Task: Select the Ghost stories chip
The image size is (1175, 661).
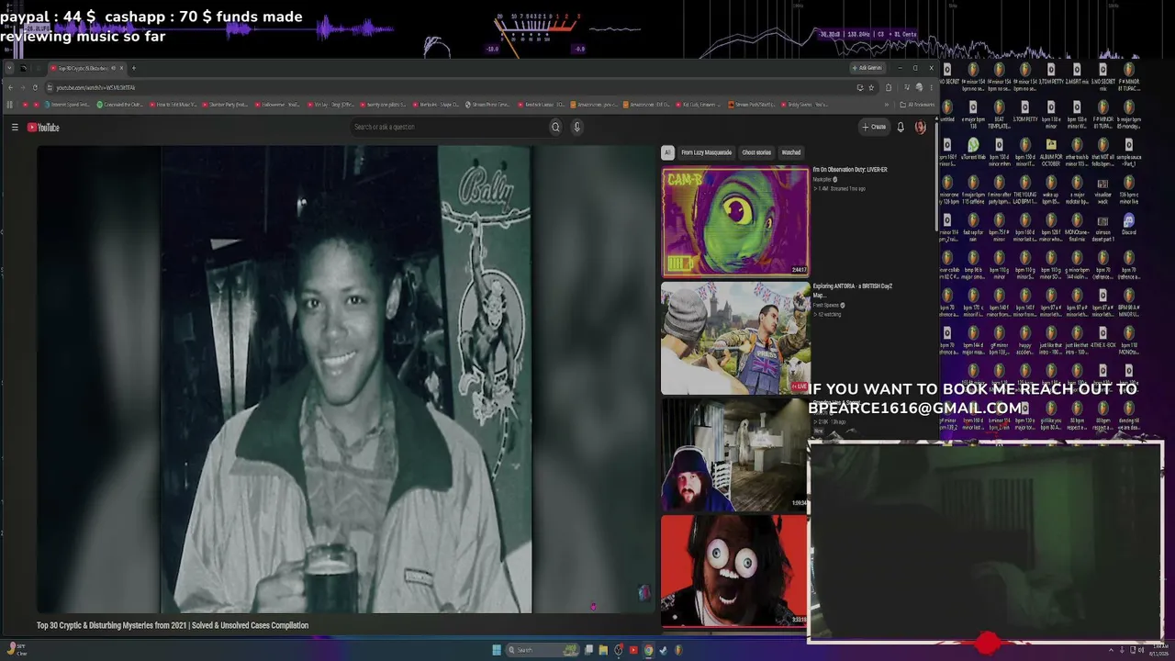Action: pyautogui.click(x=756, y=152)
